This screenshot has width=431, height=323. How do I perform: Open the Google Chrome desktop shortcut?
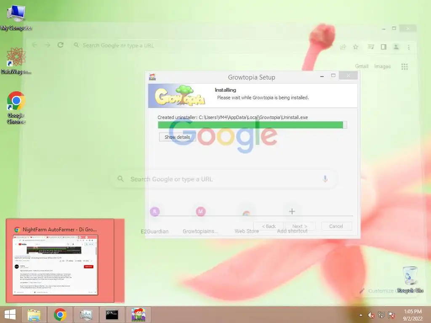[16, 107]
